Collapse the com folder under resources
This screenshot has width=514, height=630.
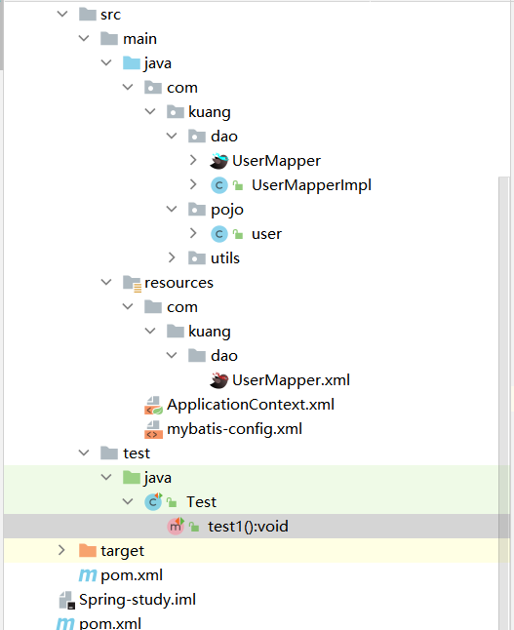tap(128, 306)
